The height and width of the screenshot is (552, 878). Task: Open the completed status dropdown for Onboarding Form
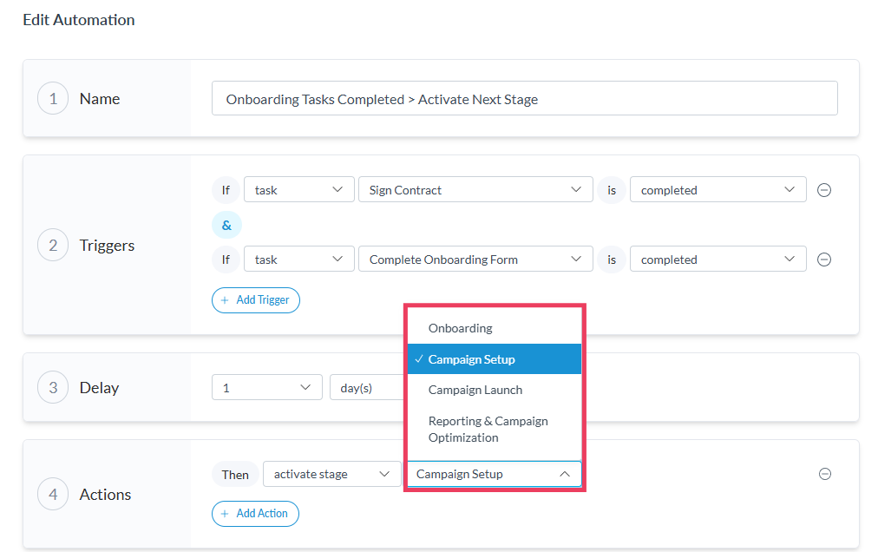point(717,259)
